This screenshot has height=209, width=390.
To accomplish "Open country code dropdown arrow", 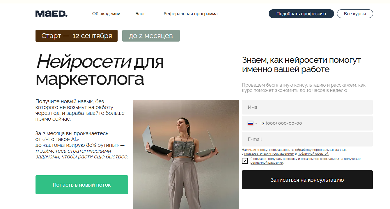I will click(256, 123).
